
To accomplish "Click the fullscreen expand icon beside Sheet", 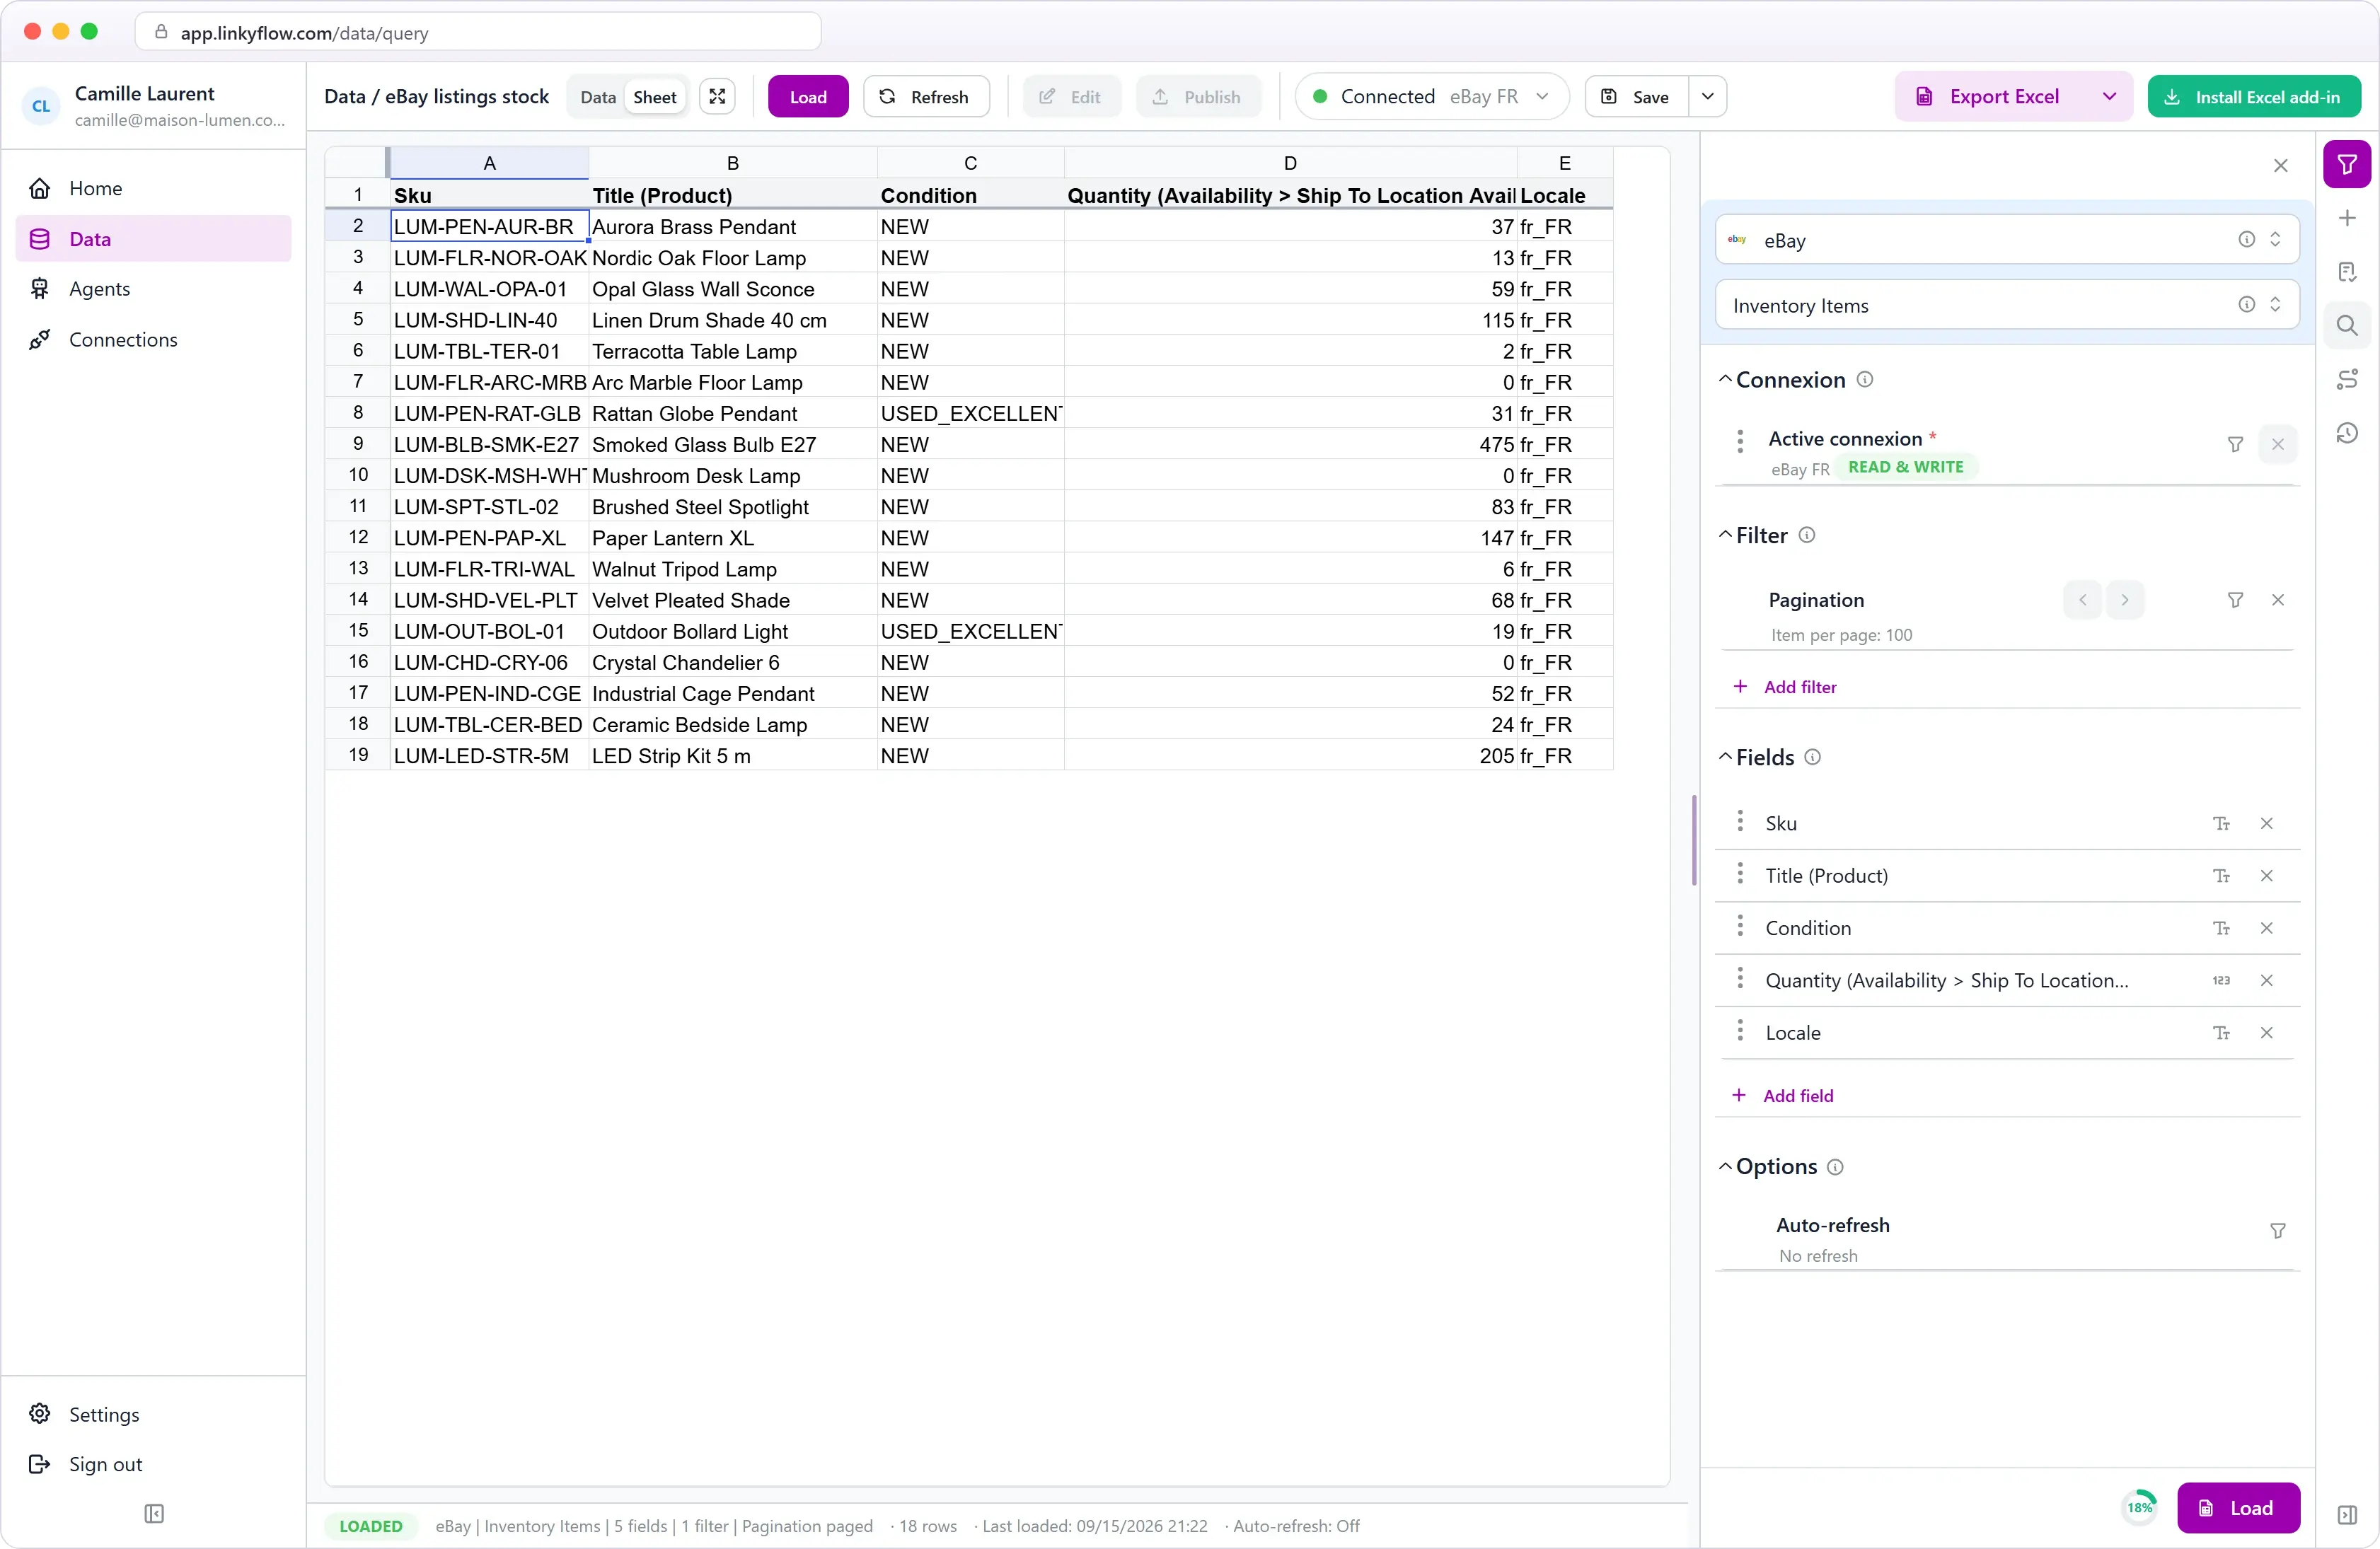I will click(717, 97).
